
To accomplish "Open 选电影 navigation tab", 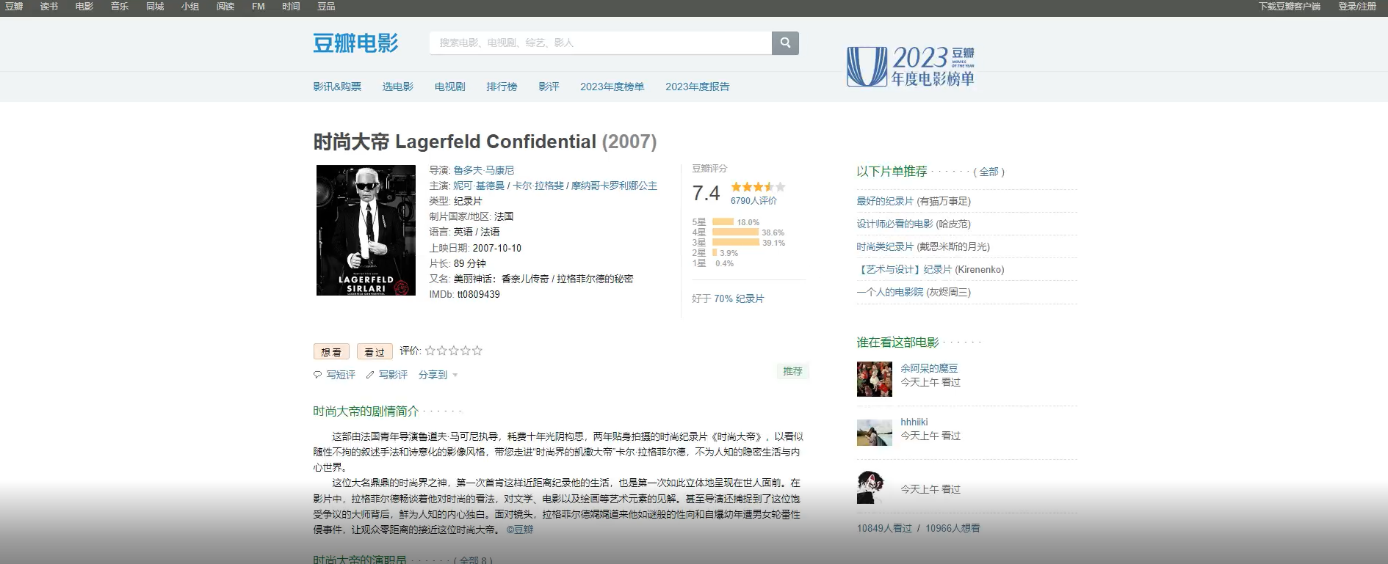I will 398,87.
